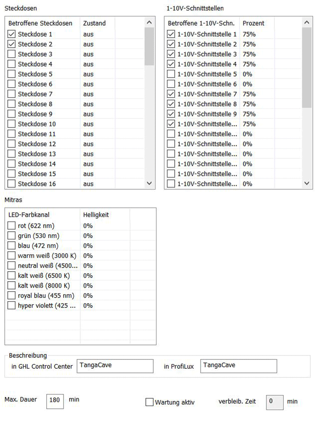Enable the rot (622 nm) LED channel
The height and width of the screenshot is (422, 321).
[12, 226]
